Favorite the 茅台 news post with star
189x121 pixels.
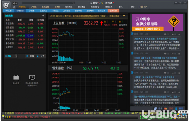(179, 34)
